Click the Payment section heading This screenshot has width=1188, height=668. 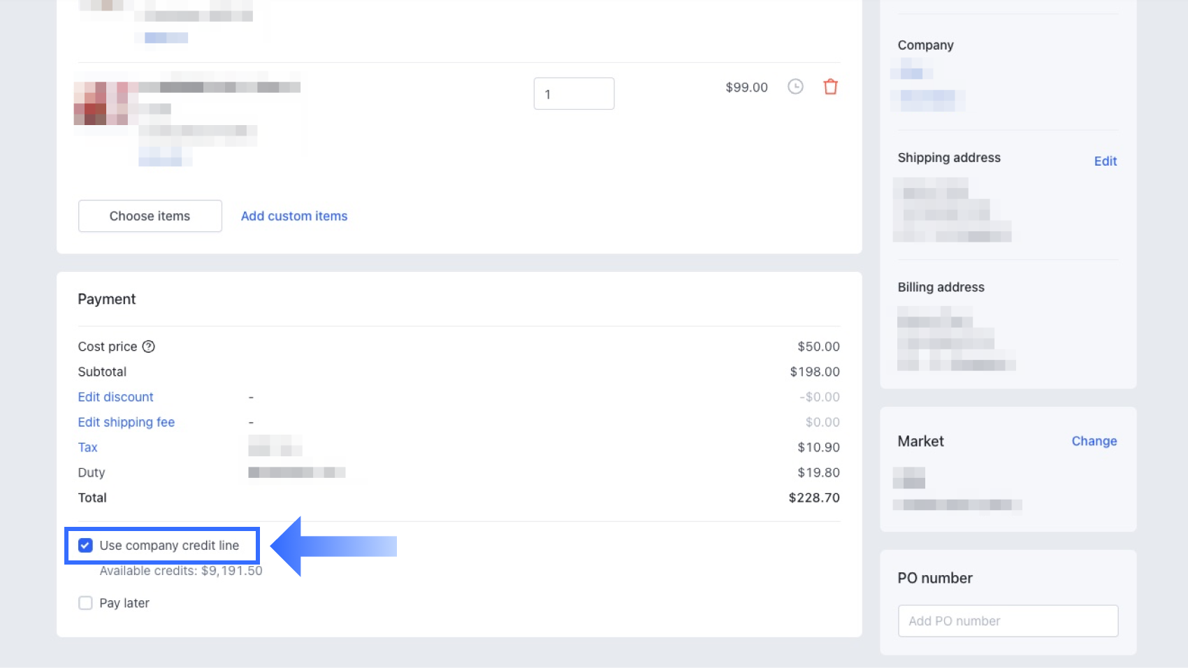(107, 299)
